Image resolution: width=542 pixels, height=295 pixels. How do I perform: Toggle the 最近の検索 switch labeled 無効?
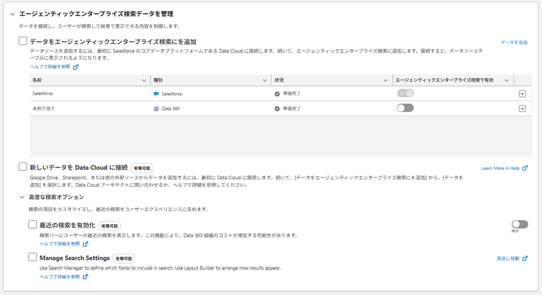click(520, 224)
